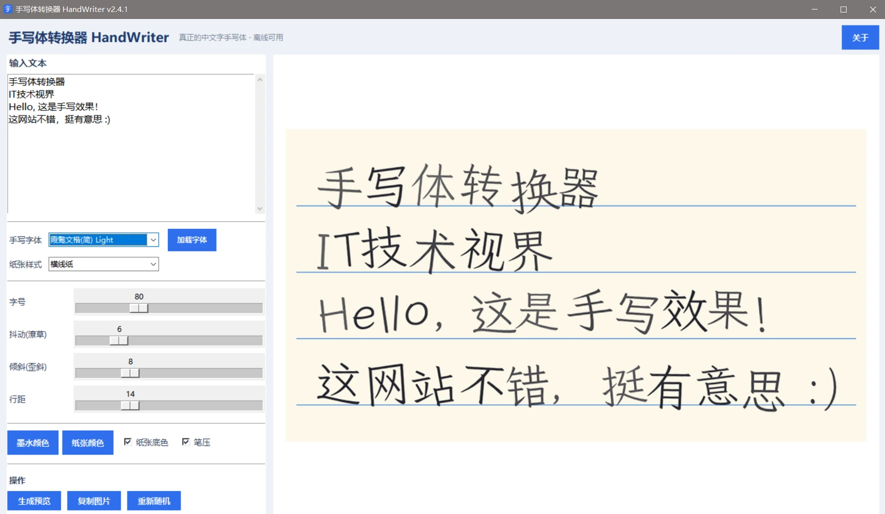
Task: Click 生成预览 to generate preview
Action: click(x=34, y=501)
